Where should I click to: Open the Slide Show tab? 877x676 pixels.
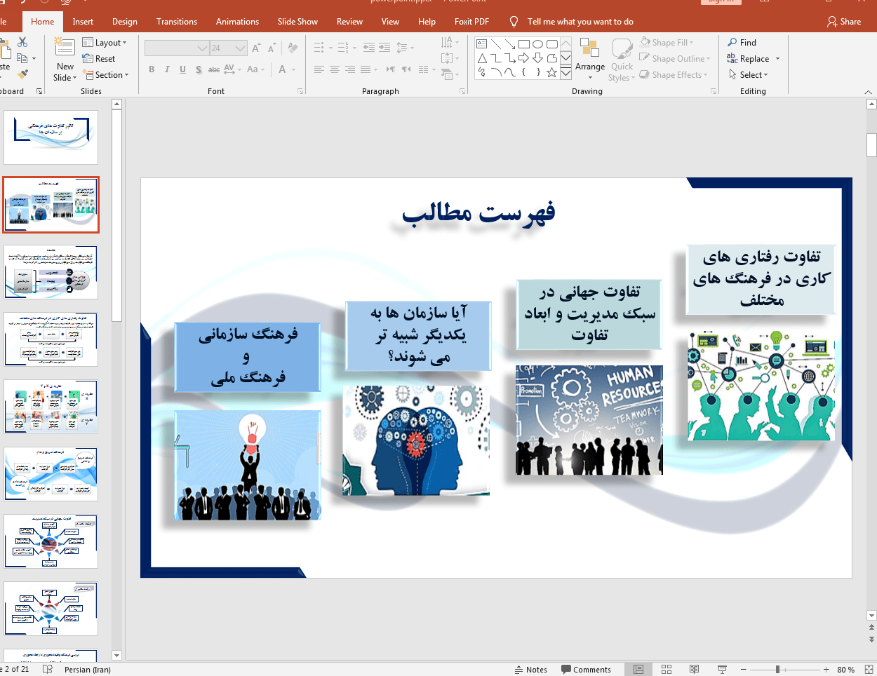297,22
